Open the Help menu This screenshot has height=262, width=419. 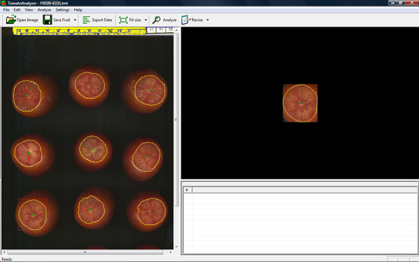coord(78,10)
